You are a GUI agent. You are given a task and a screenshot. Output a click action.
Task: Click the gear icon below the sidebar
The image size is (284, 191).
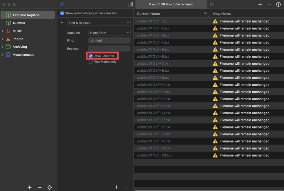coord(50,187)
